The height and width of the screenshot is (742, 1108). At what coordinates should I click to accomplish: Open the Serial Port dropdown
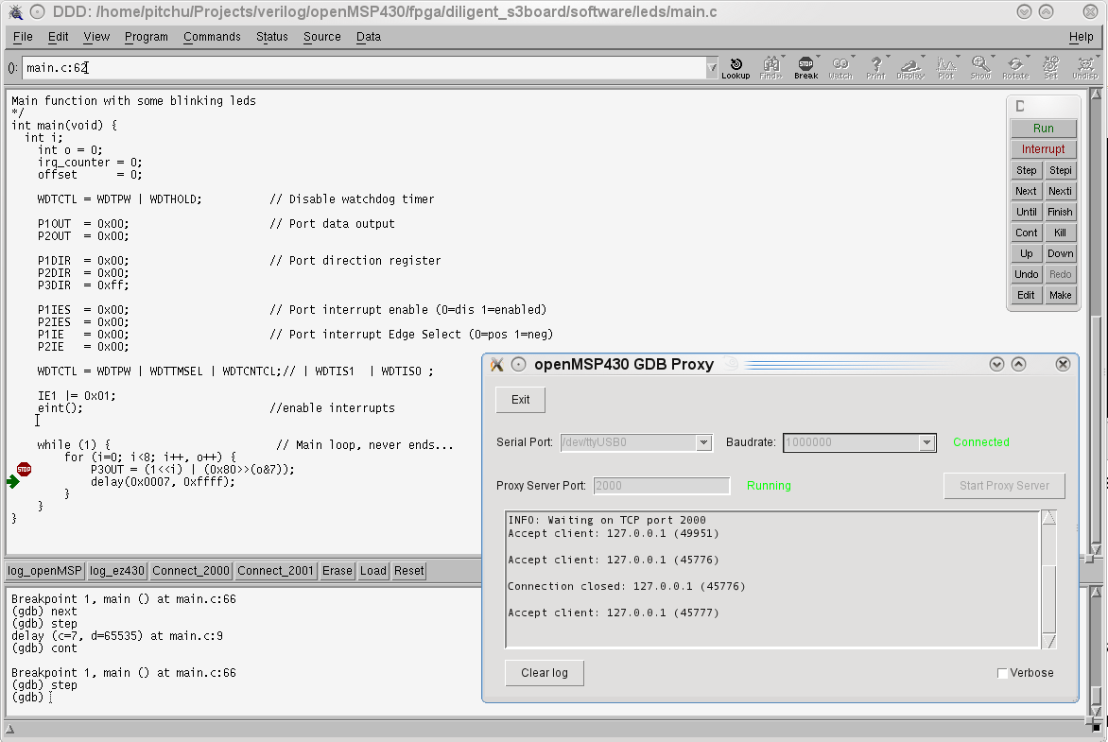pos(702,442)
